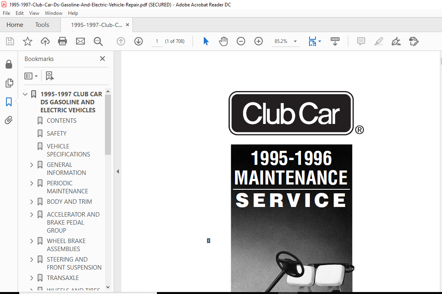Click the scrolling mode keyboard icon

tap(335, 41)
